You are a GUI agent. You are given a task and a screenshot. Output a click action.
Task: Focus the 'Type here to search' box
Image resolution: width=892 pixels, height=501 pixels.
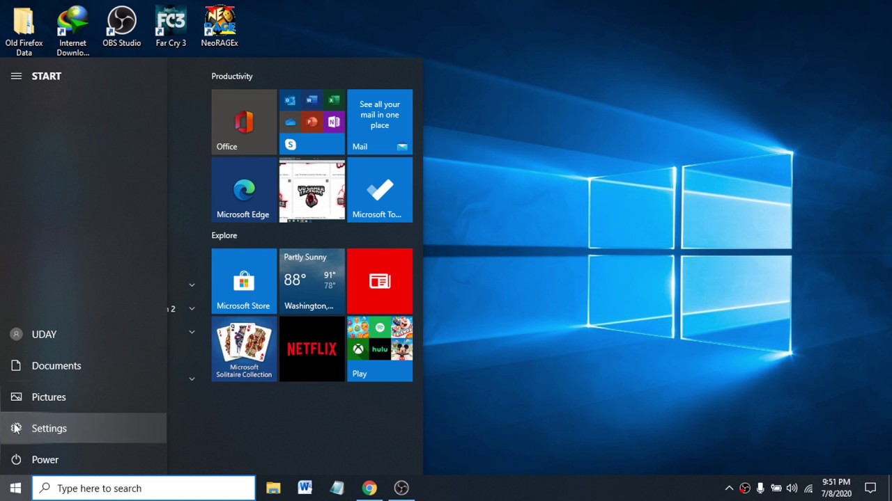coord(144,488)
